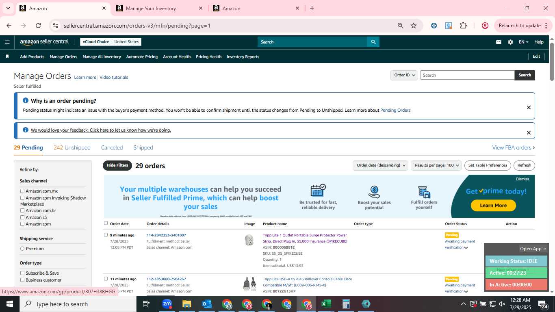This screenshot has height=312, width=555.
Task: Click the Refresh button
Action: [x=524, y=165]
